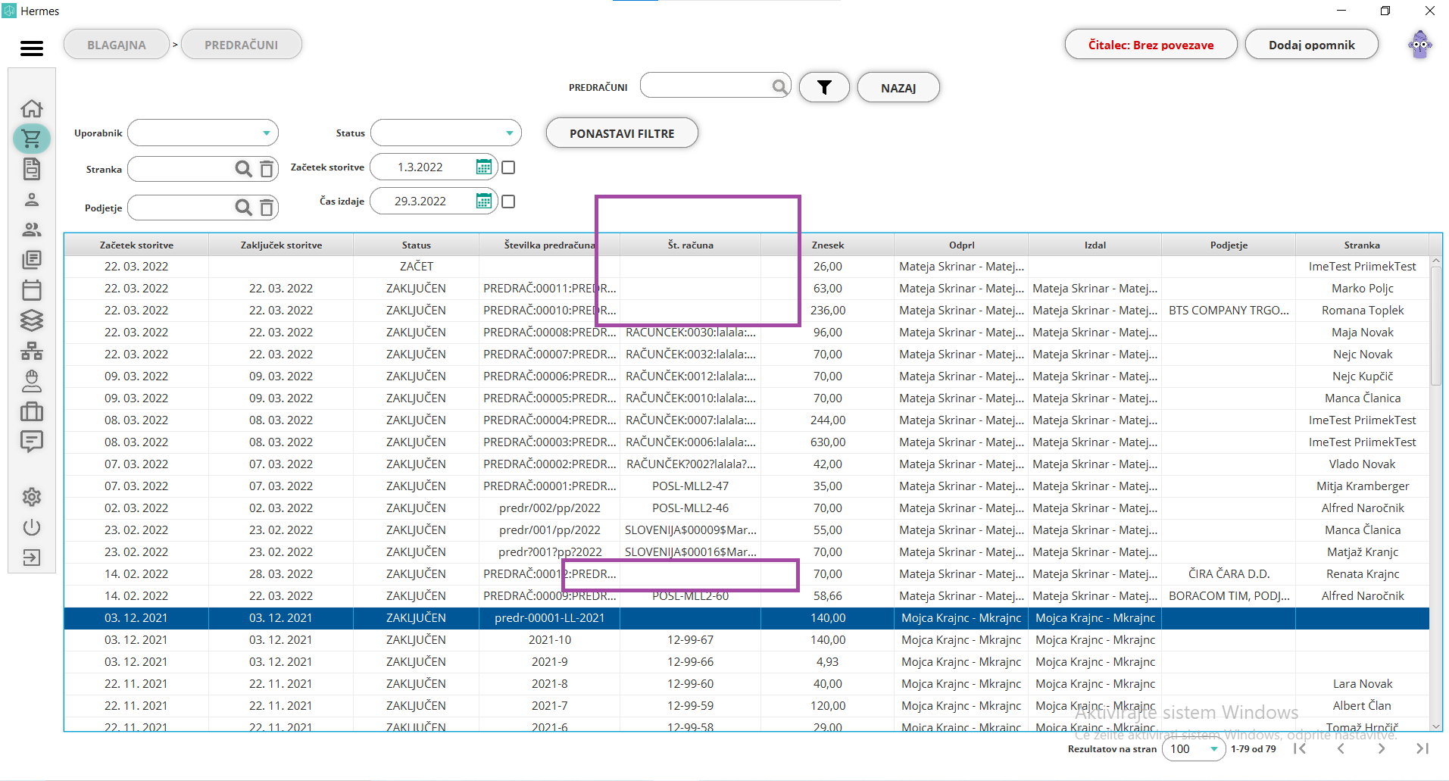Viewport: 1449px width, 781px height.
Task: Click Dodaj opomnik button
Action: pyautogui.click(x=1311, y=45)
